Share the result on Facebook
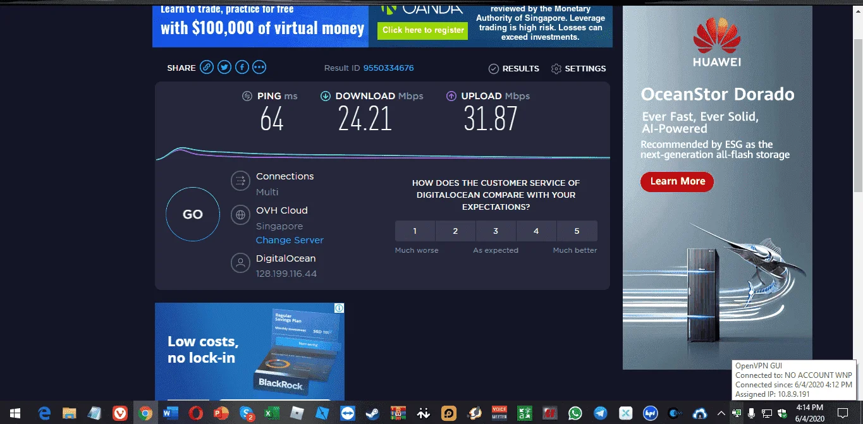This screenshot has height=424, width=863. coord(242,68)
